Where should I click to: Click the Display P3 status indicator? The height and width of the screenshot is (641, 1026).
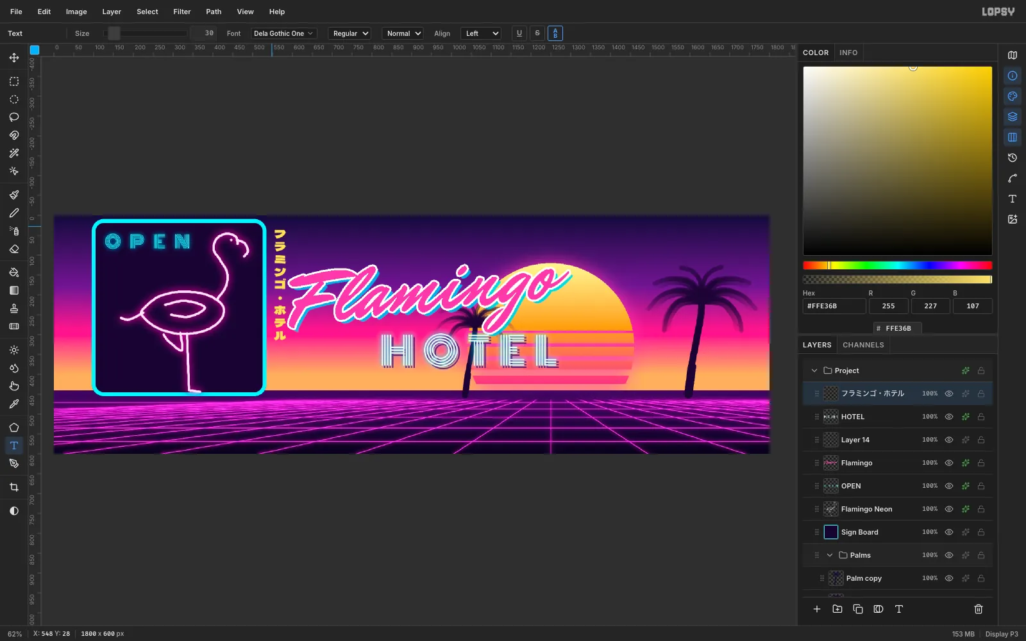click(x=1002, y=634)
